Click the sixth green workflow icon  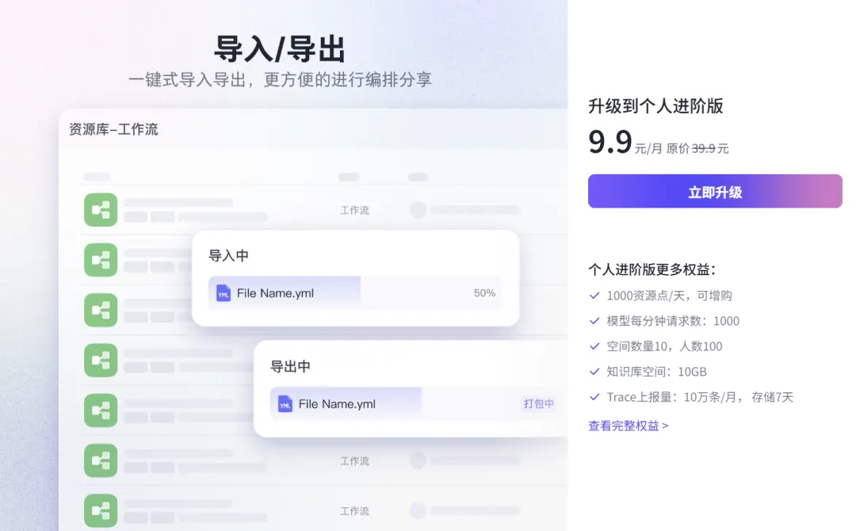101,460
